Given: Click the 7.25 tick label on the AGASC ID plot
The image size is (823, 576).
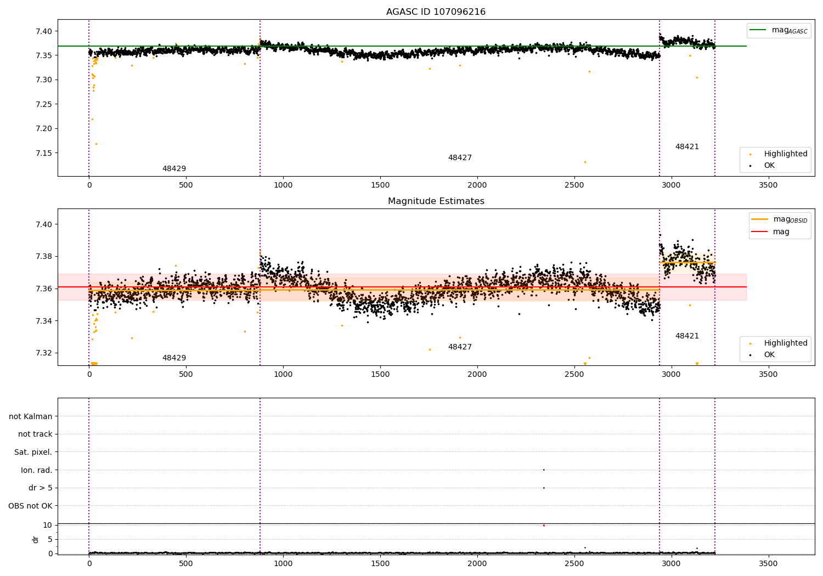Looking at the screenshot, I should (43, 104).
